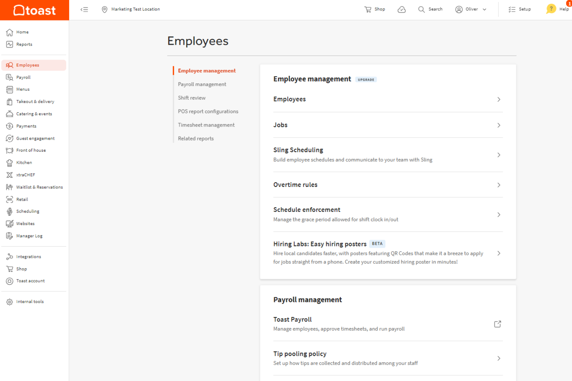The image size is (572, 381).
Task: Switch to Payroll management section tab
Action: click(202, 84)
